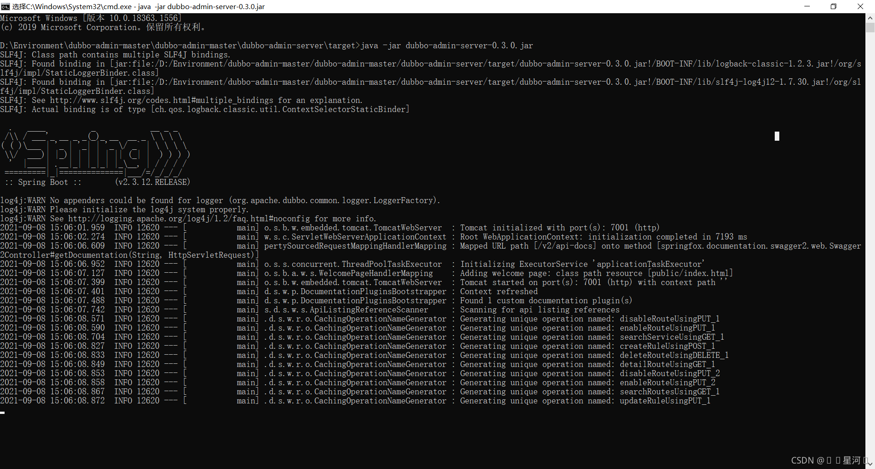Click the scrollbar down arrow
The width and height of the screenshot is (875, 469).
pyautogui.click(x=870, y=464)
